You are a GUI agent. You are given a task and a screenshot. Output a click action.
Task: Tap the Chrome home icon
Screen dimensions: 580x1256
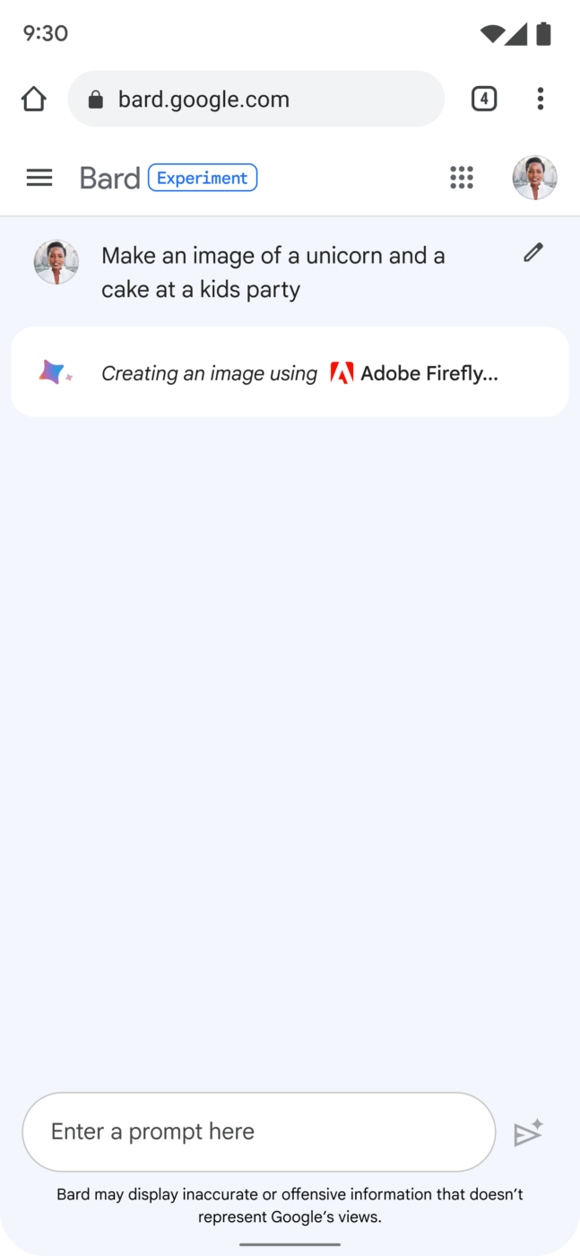point(33,99)
